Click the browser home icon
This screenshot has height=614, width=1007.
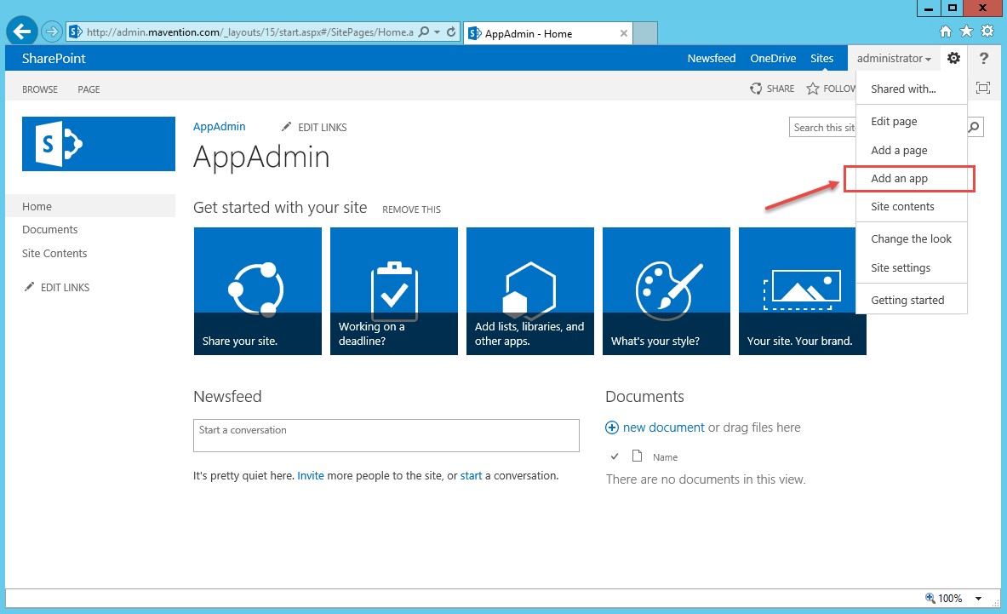945,32
